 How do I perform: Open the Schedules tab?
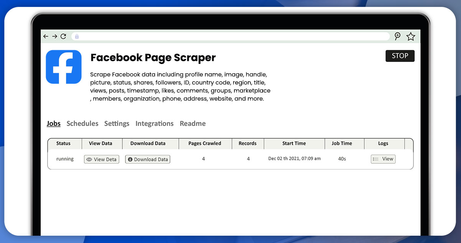pos(82,123)
